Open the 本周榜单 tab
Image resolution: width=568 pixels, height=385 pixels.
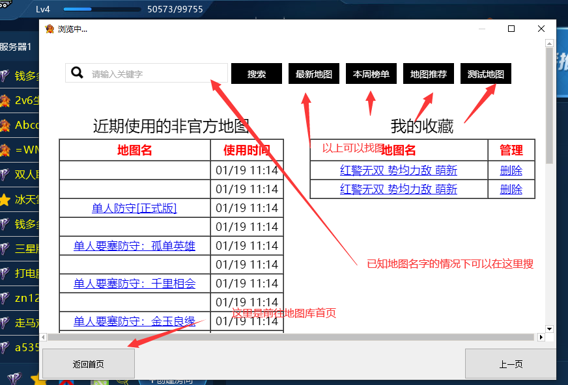[x=371, y=73]
